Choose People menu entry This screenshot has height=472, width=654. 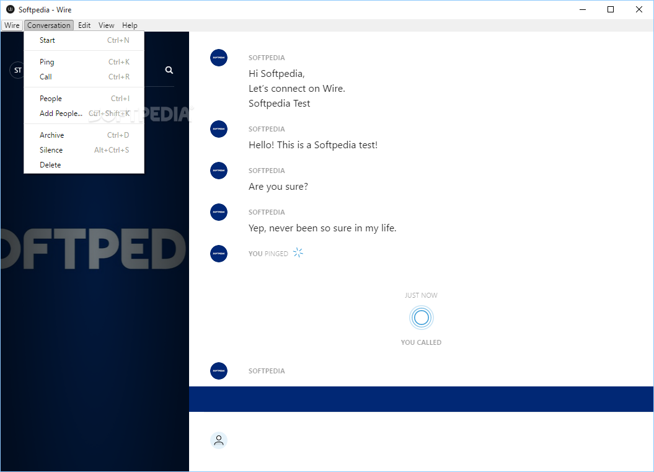(x=84, y=99)
